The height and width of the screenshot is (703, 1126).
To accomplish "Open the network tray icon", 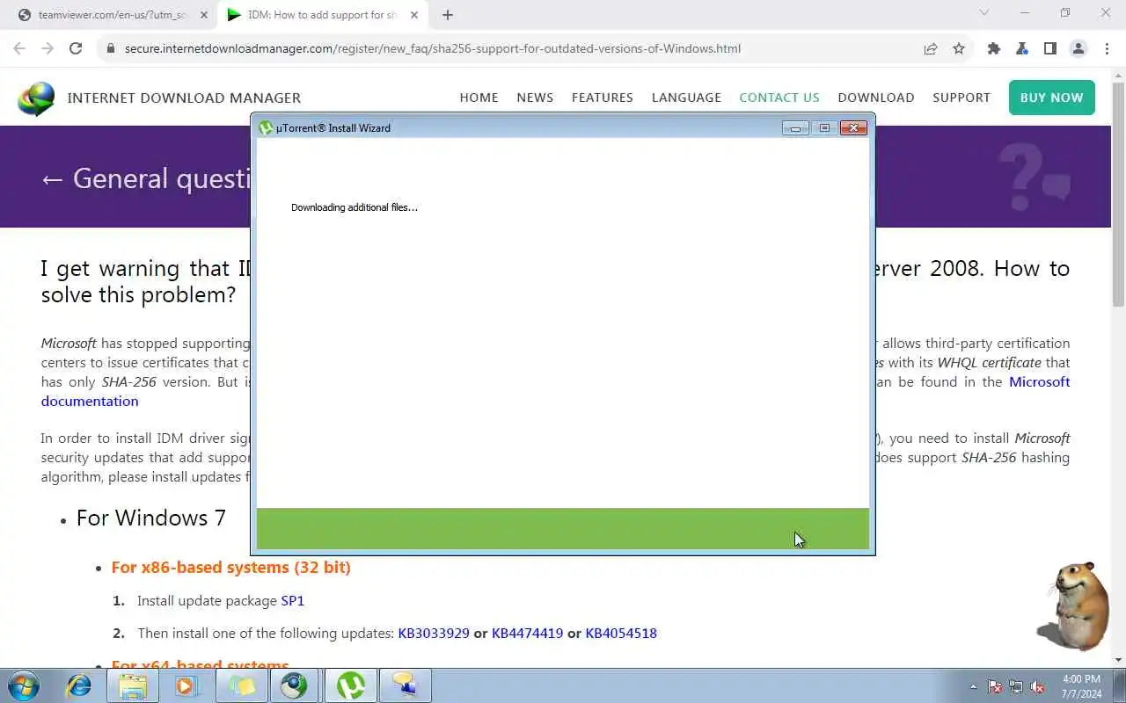I will click(1016, 687).
